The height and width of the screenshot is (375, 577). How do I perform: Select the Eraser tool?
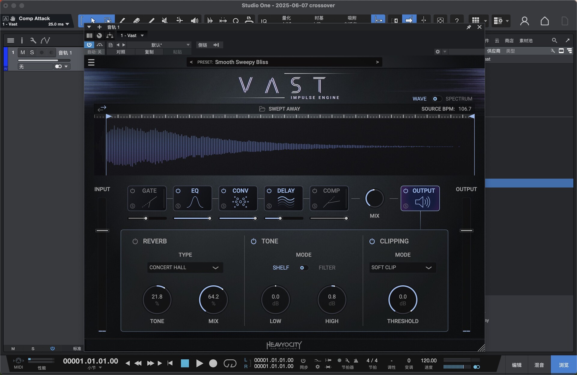(x=137, y=20)
